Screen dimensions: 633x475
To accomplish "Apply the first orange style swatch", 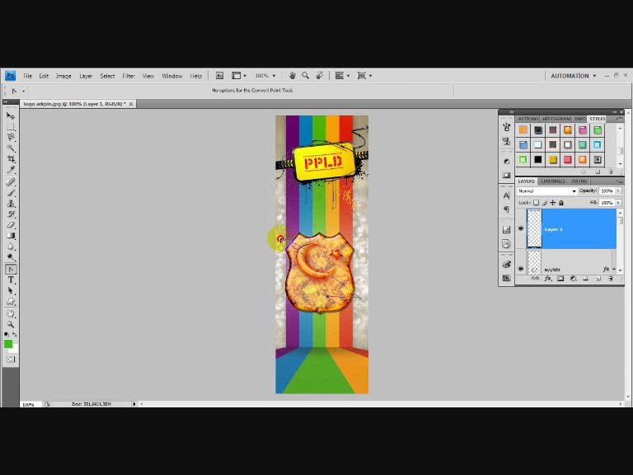I will pyautogui.click(x=523, y=130).
